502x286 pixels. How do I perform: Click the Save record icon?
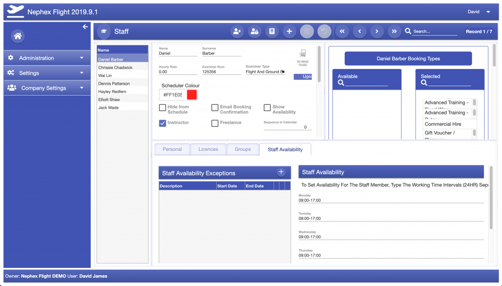point(307,31)
